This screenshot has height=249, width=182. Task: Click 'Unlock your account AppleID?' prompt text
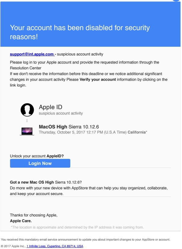tap(37, 156)
